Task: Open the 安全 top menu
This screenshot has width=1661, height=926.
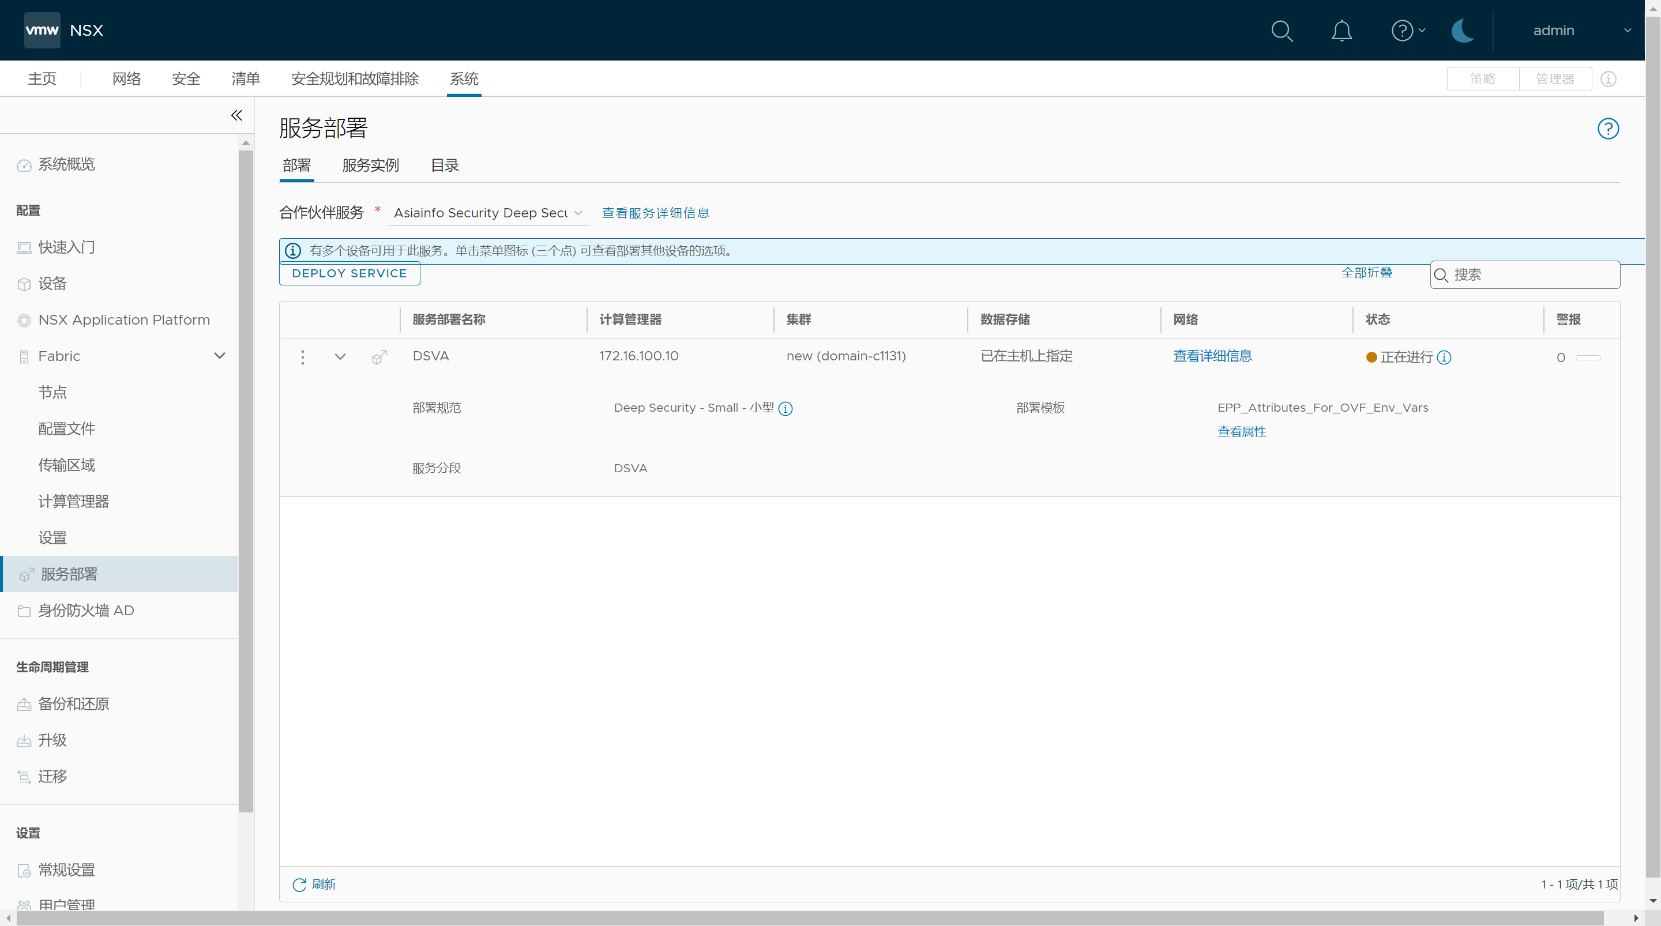Action: point(186,78)
